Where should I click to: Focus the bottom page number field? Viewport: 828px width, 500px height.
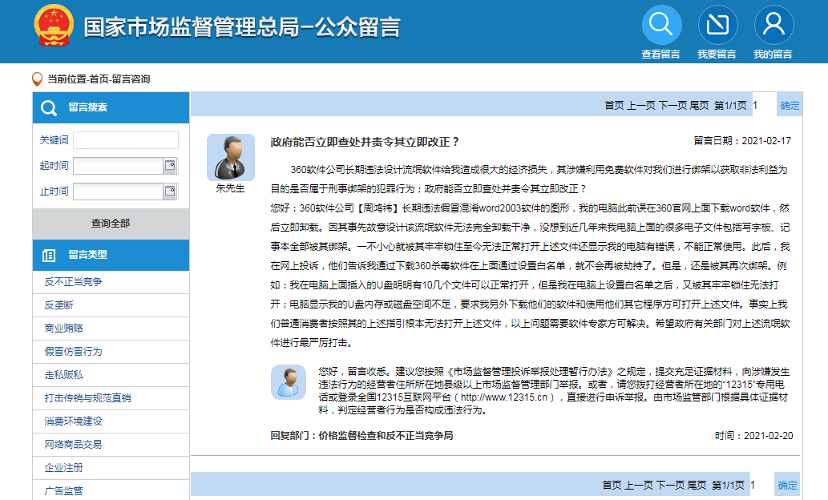click(761, 486)
